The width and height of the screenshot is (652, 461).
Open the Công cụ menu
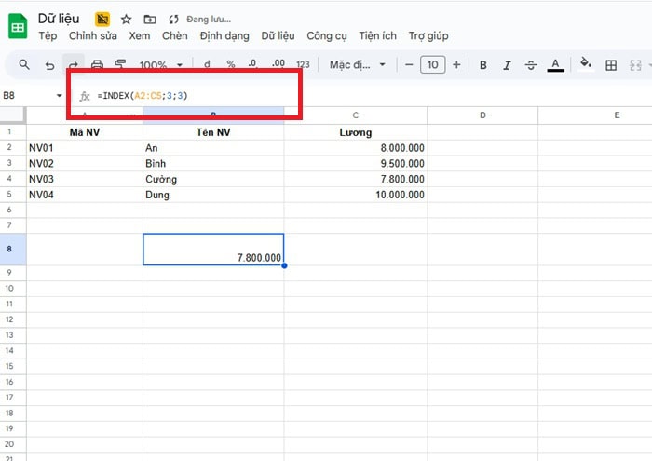pyautogui.click(x=327, y=36)
